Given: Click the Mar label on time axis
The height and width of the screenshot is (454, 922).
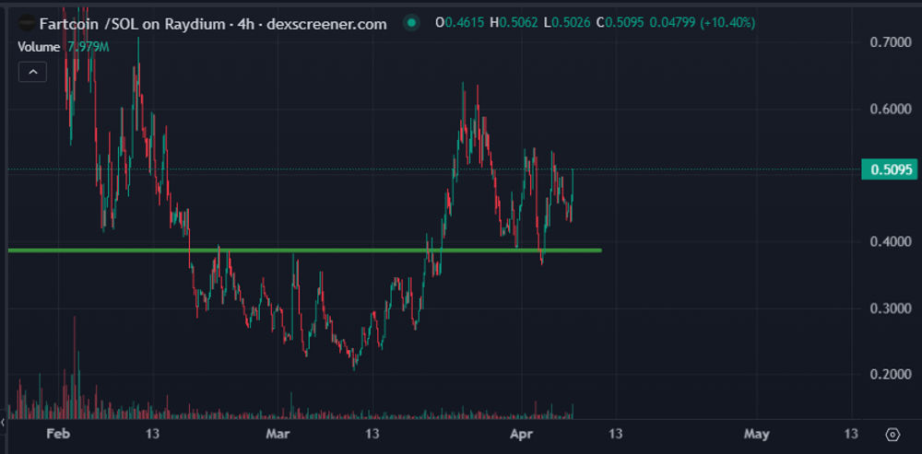Looking at the screenshot, I should point(278,434).
